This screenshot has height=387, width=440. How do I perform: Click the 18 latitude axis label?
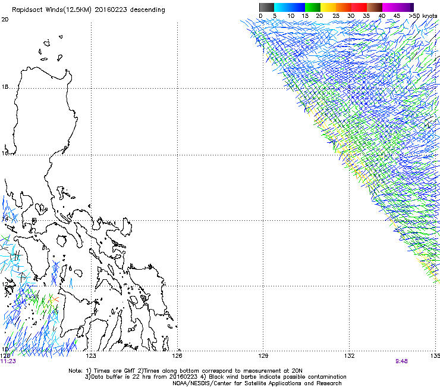click(x=5, y=87)
